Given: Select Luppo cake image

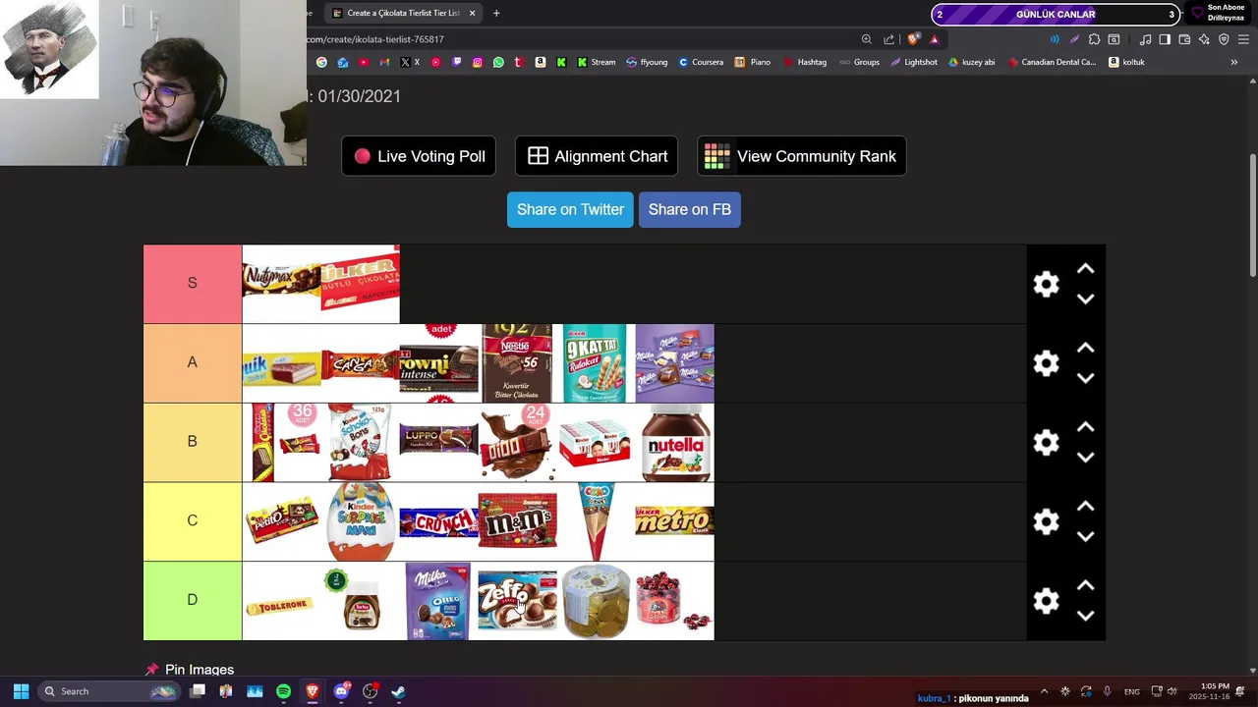Looking at the screenshot, I should (439, 443).
